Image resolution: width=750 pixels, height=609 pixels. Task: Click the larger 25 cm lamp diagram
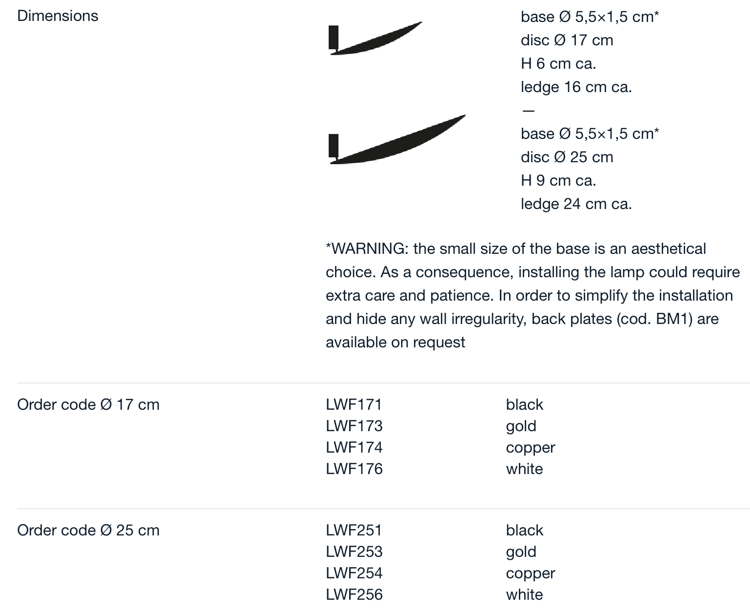(x=396, y=140)
